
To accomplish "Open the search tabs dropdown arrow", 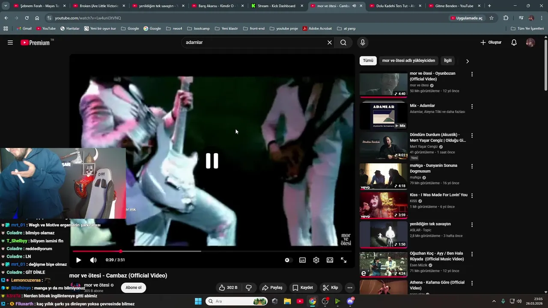I will (6, 6).
